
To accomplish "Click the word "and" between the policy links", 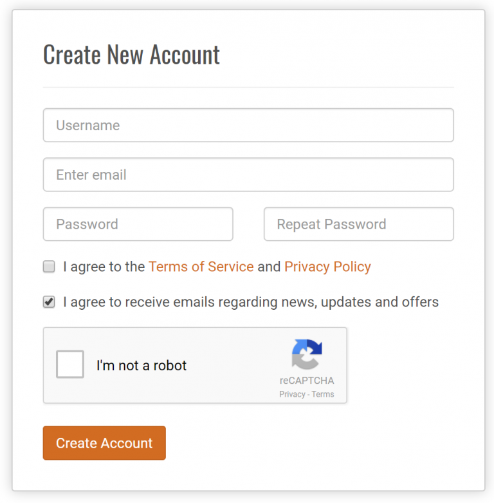I will pos(269,267).
